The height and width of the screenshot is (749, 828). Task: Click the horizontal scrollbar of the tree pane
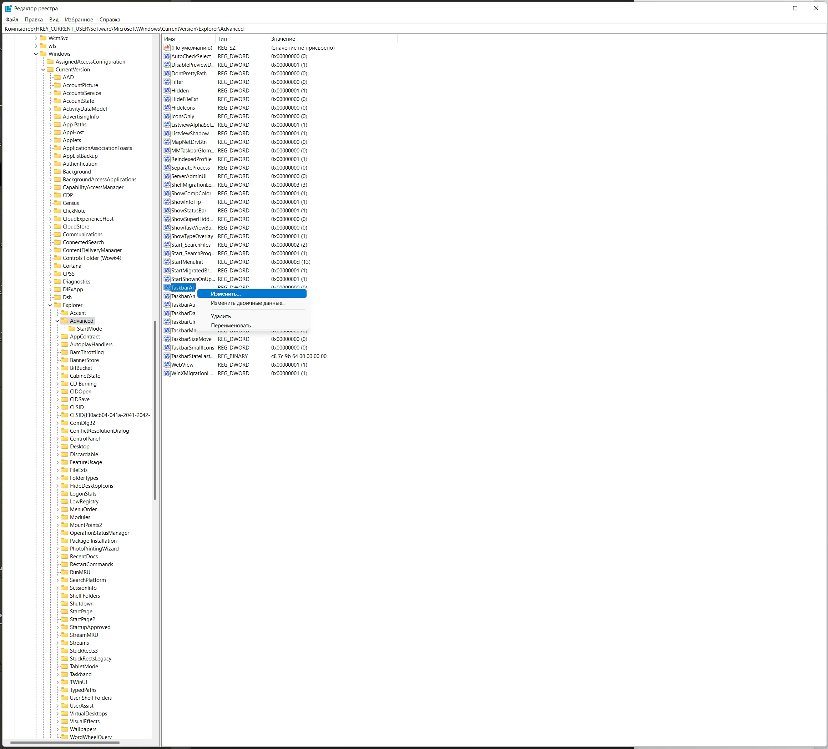pyautogui.click(x=65, y=743)
